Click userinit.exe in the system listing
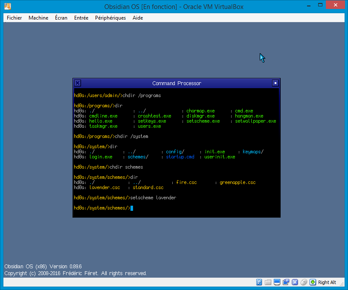This screenshot has width=348, height=290. [220, 157]
